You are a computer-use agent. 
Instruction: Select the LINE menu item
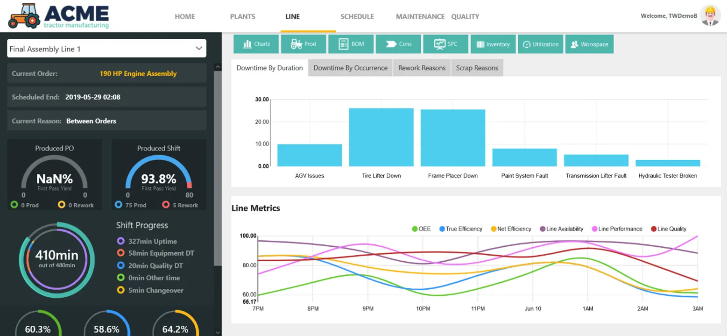[x=293, y=16]
